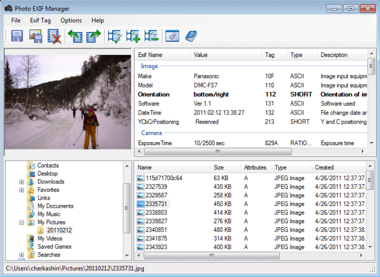Expand the Downloads folder tree node
380x277 pixels.
point(21,182)
